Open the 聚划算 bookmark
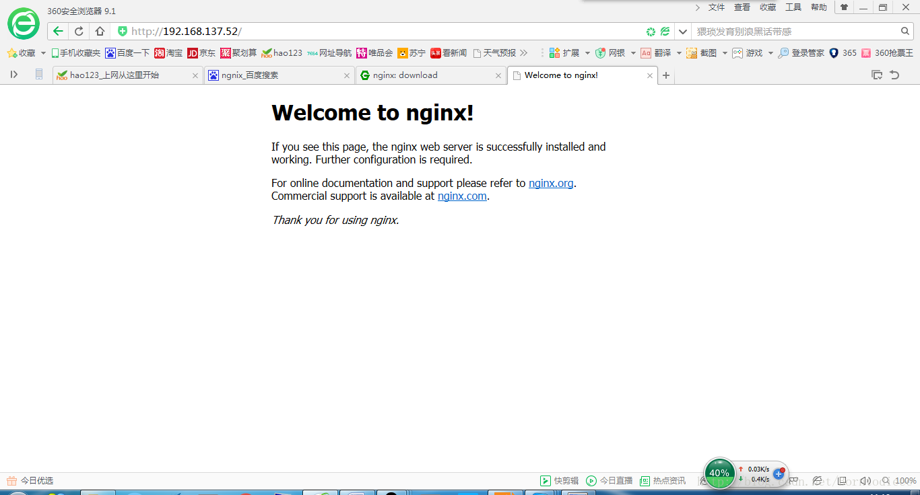The height and width of the screenshot is (495, 920). tap(238, 52)
